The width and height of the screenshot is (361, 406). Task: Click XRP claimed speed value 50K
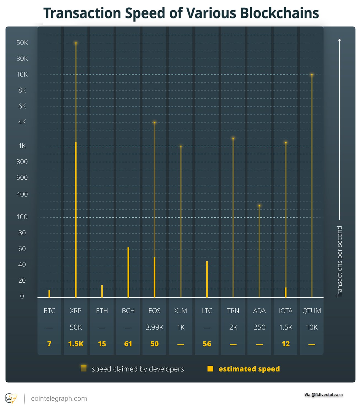click(76, 327)
